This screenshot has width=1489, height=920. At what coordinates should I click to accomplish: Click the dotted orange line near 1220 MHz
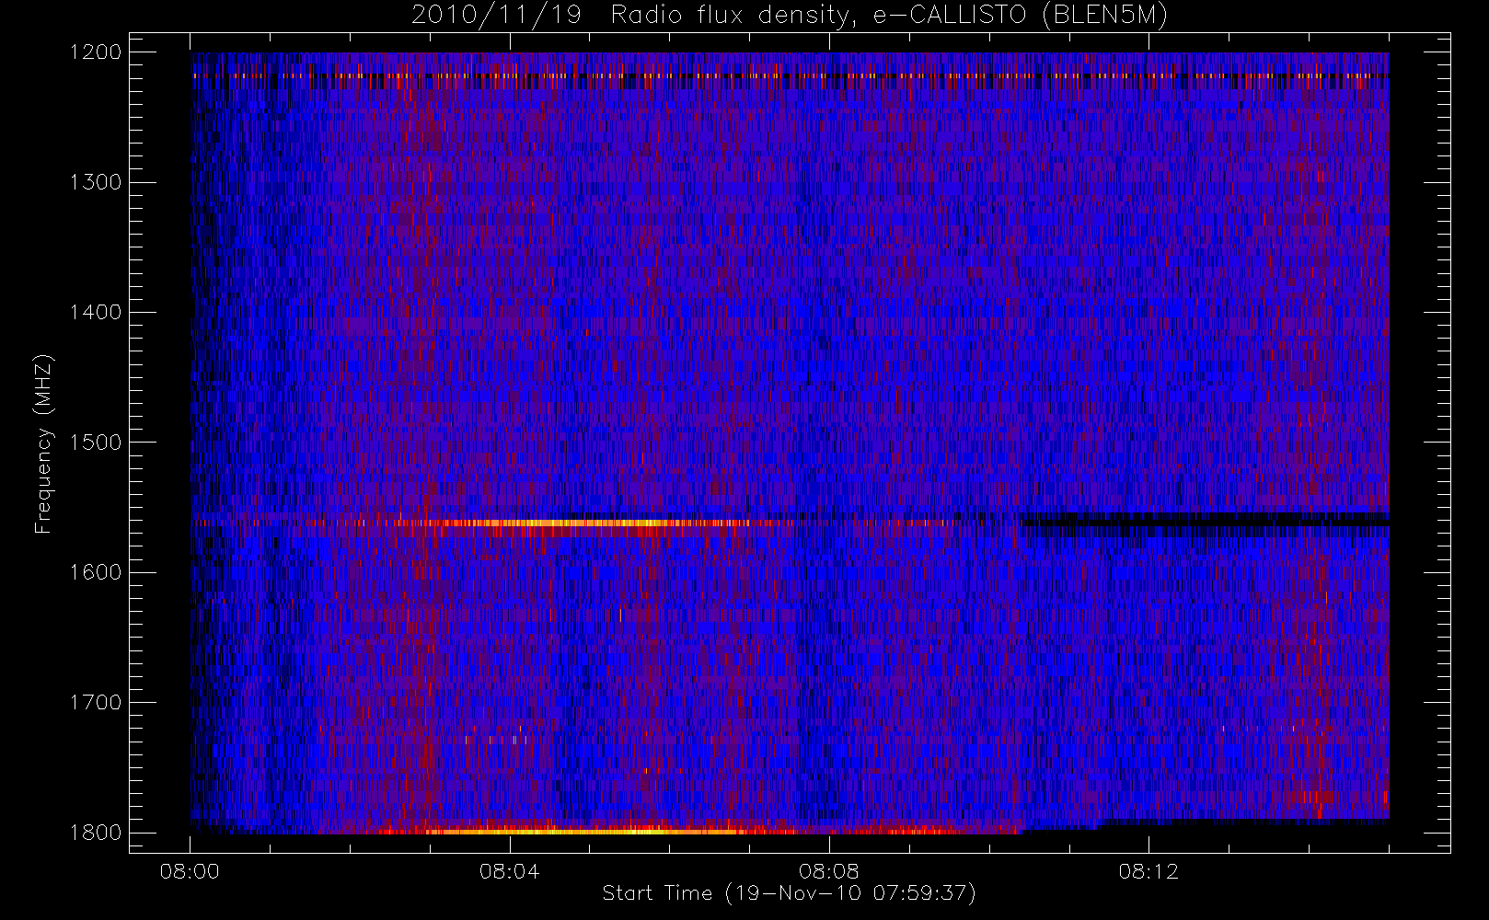click(791, 76)
